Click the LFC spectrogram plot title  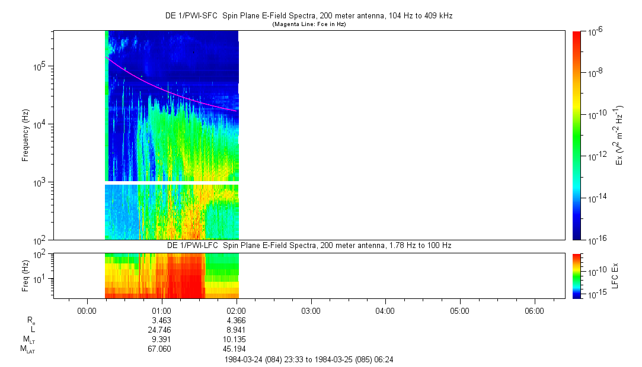[308, 245]
